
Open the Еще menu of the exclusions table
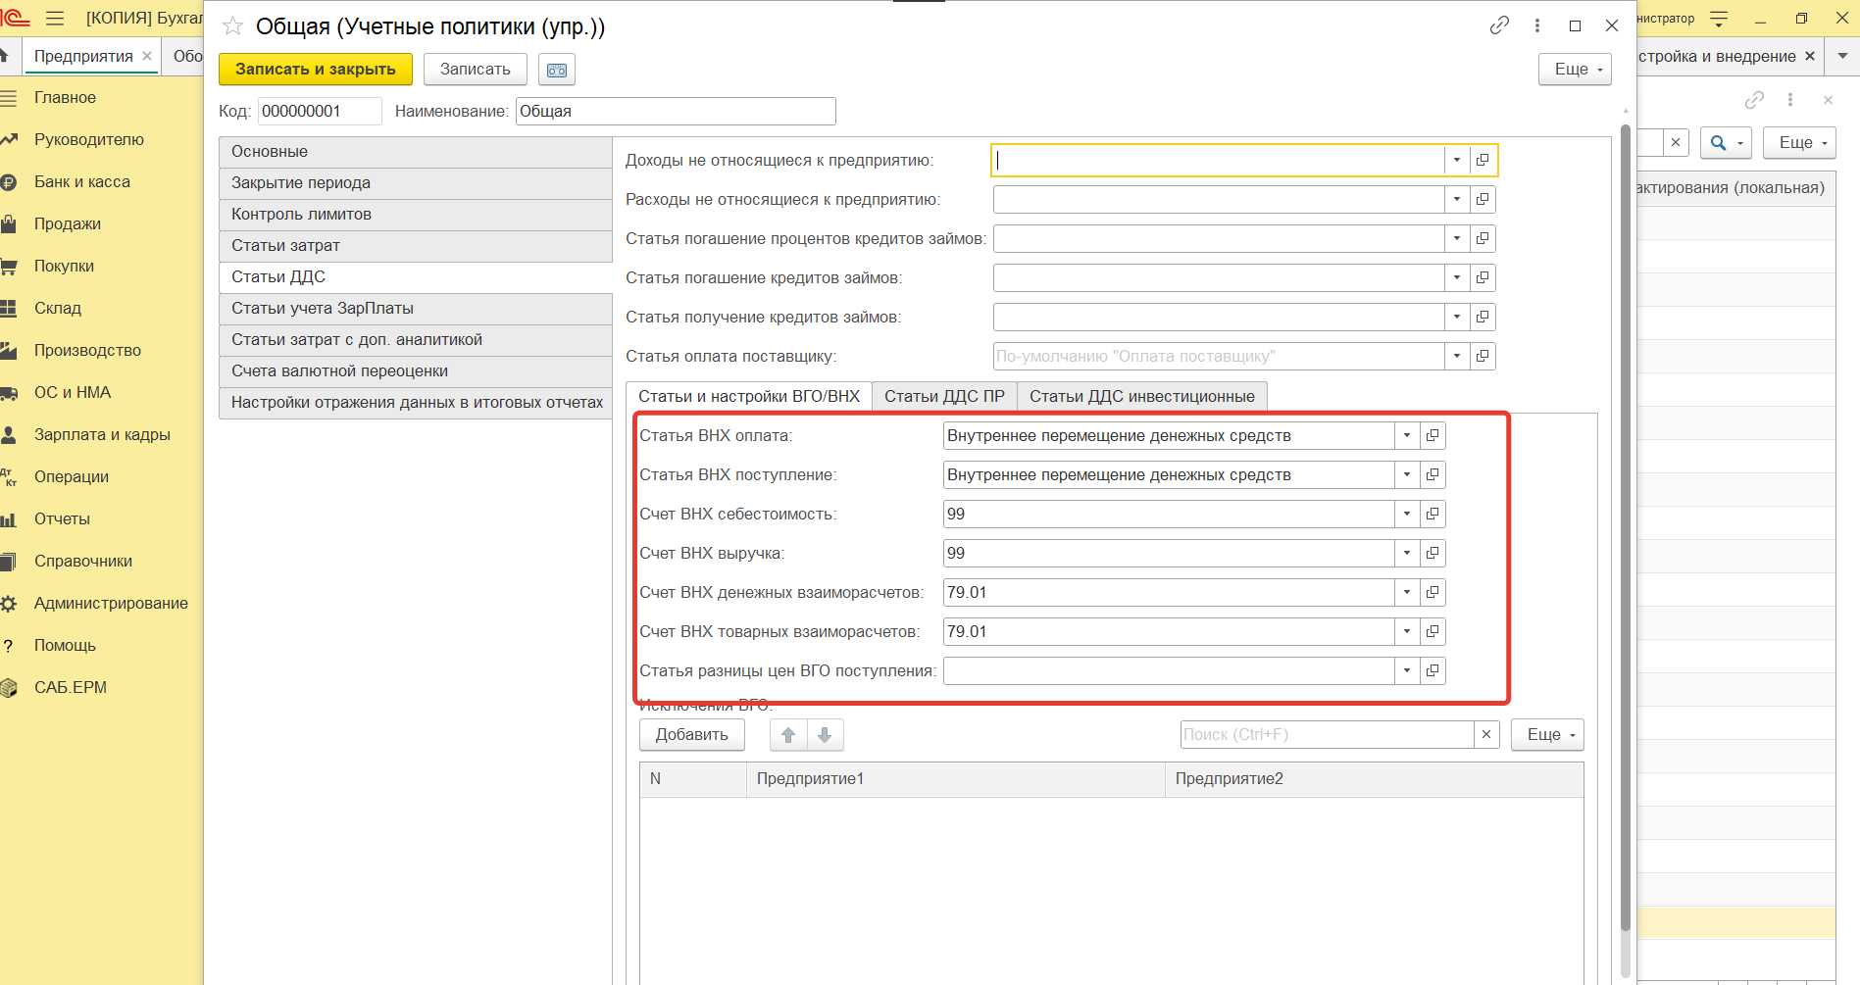1547,735
